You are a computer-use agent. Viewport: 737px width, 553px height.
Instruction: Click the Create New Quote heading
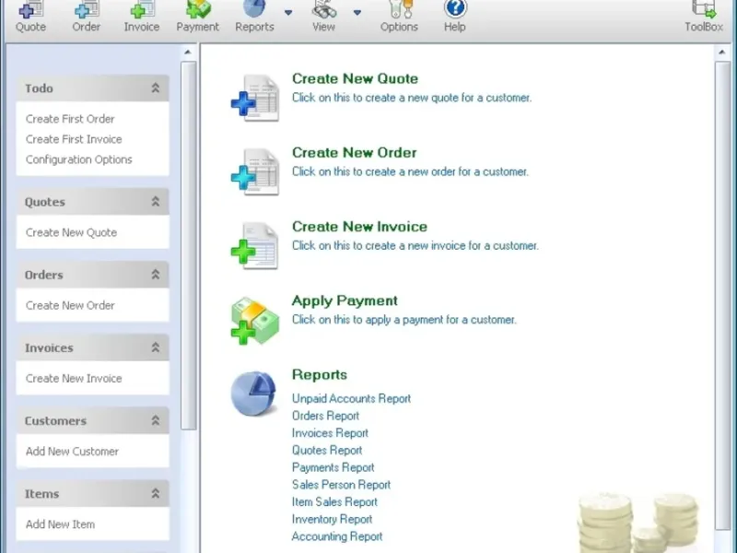coord(355,78)
